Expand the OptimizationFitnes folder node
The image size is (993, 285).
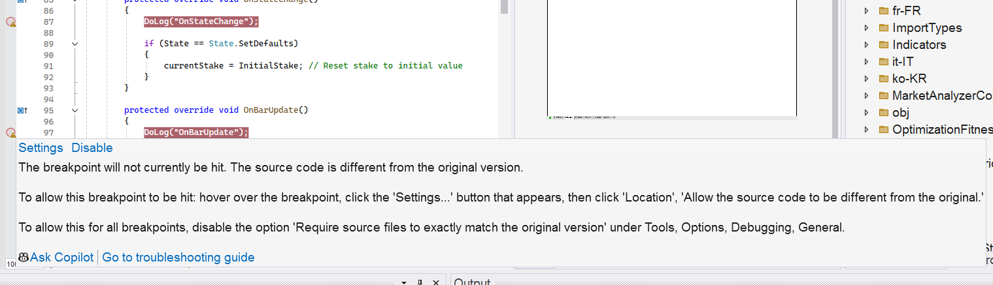coord(866,130)
